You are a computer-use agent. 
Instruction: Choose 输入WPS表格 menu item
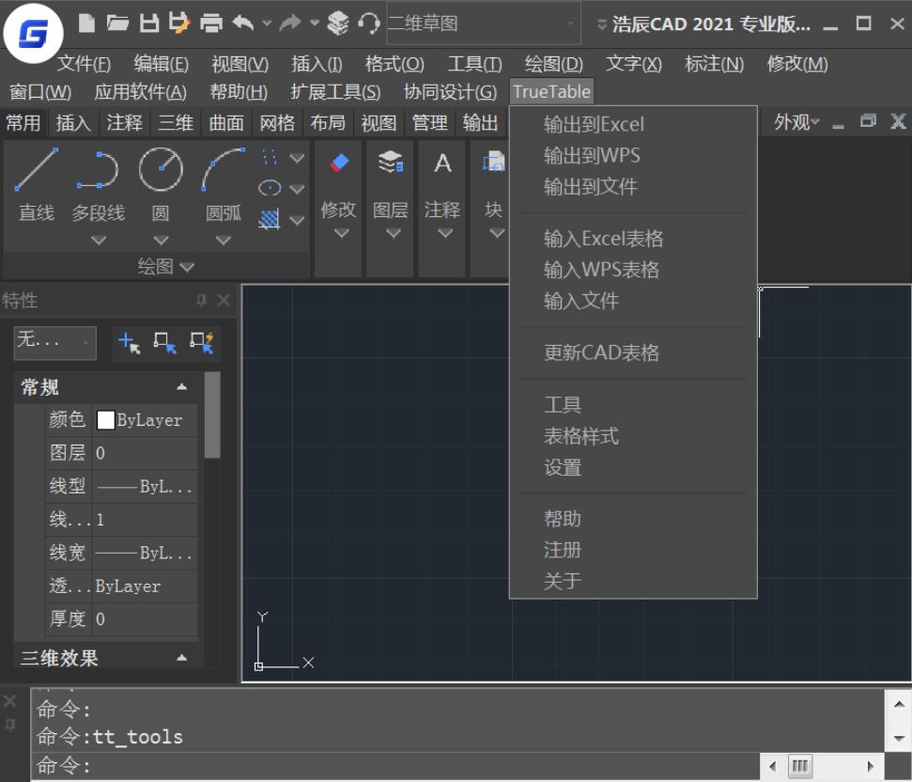[601, 270]
